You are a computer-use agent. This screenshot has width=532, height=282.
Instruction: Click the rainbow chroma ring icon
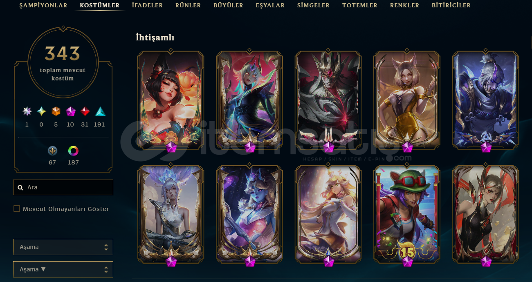[x=73, y=151]
